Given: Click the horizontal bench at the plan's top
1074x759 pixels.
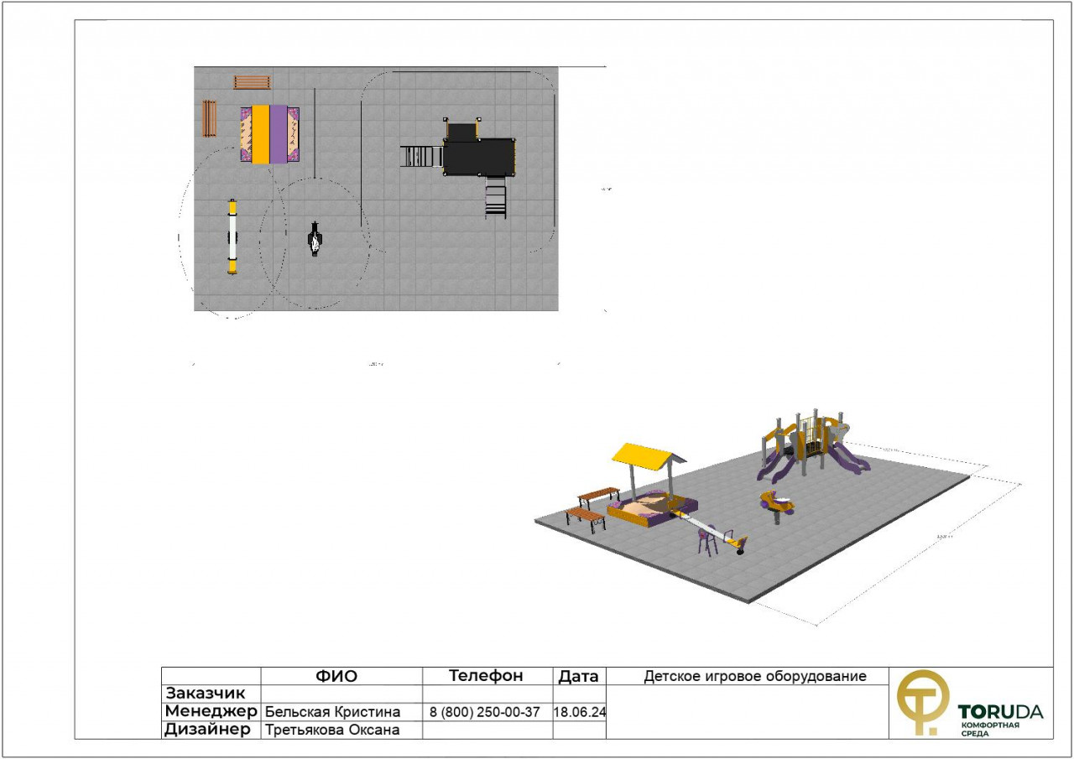Looking at the screenshot, I should coord(252,82).
